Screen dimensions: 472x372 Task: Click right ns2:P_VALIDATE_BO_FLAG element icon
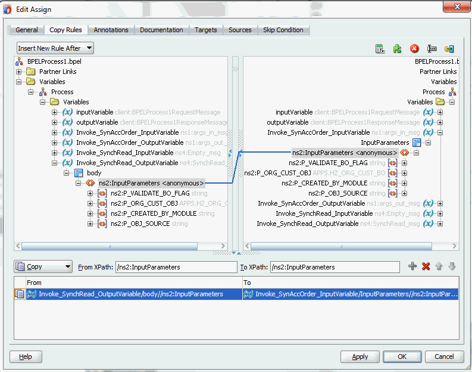392,163
